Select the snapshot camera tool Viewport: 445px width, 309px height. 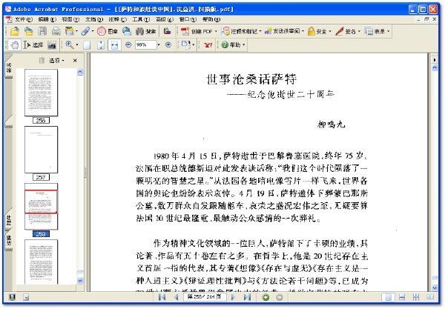(x=52, y=44)
